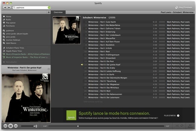Select track Part II: Letzte Hoffnung
196x131 pixels.
coord(139,71)
